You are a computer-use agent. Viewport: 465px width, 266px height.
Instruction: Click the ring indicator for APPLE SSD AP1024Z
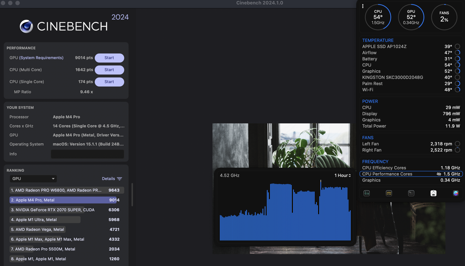[x=457, y=46]
